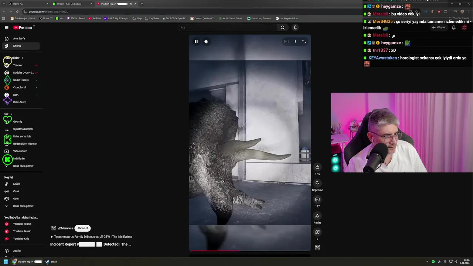Open GameTrailers subscription channel

21,80
